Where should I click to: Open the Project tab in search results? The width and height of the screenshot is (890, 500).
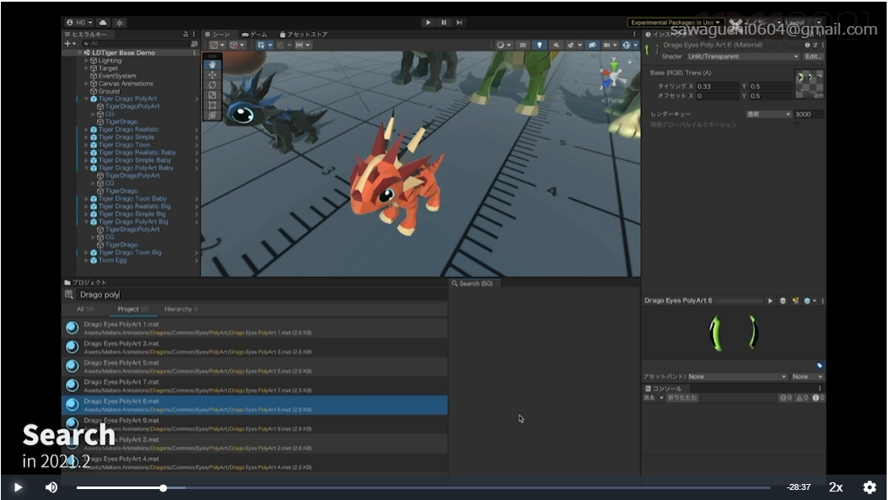tap(132, 309)
